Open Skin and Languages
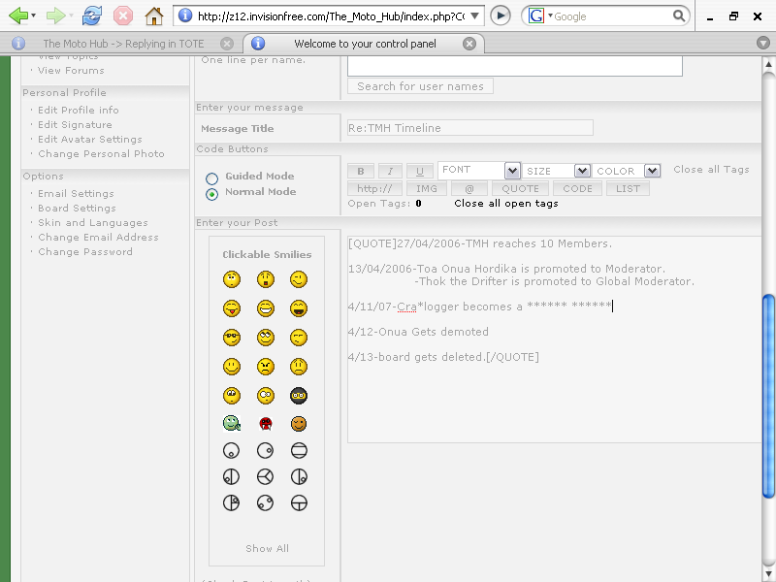 pos(92,223)
